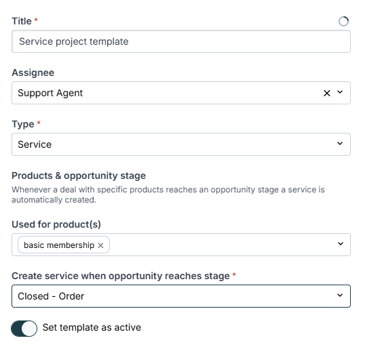The image size is (365, 353).
Task: Open the Type dropdown chevron
Action: [340, 144]
